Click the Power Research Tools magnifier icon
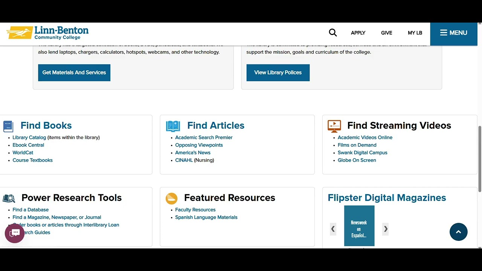The image size is (482, 271). click(x=9, y=198)
